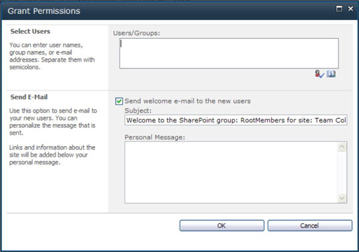Click the Personal Message scrollbar track

(x=342, y=172)
